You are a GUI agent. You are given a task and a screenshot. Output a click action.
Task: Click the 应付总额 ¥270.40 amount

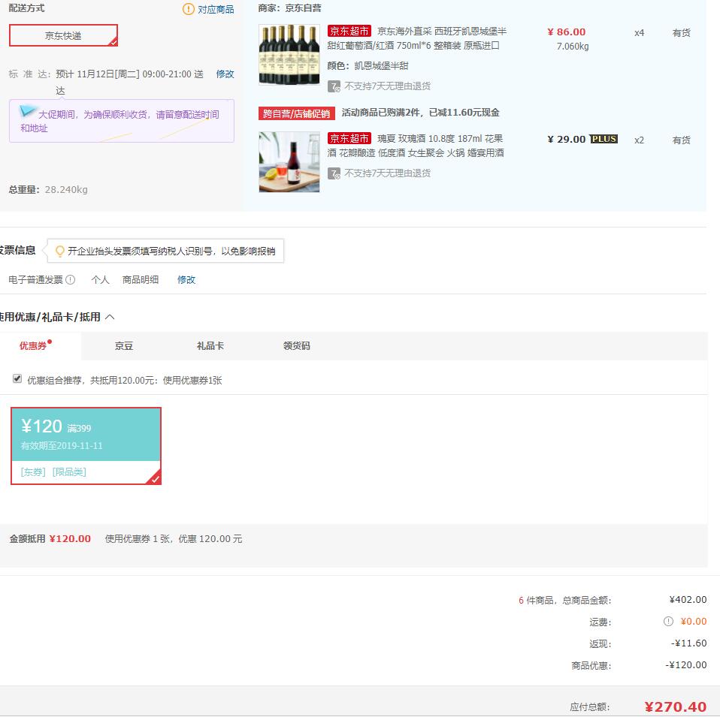coord(675,707)
